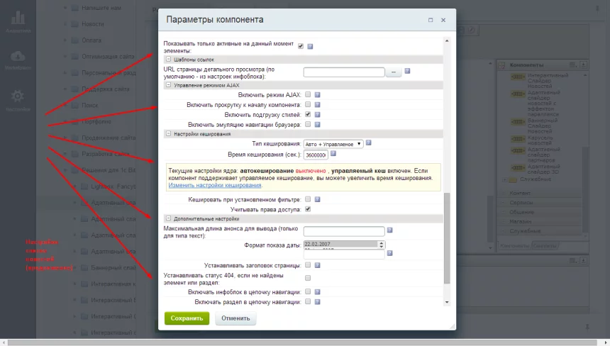Uncheck 'Включить подгрузку стилей' checkbox
The width and height of the screenshot is (610, 346).
308,114
